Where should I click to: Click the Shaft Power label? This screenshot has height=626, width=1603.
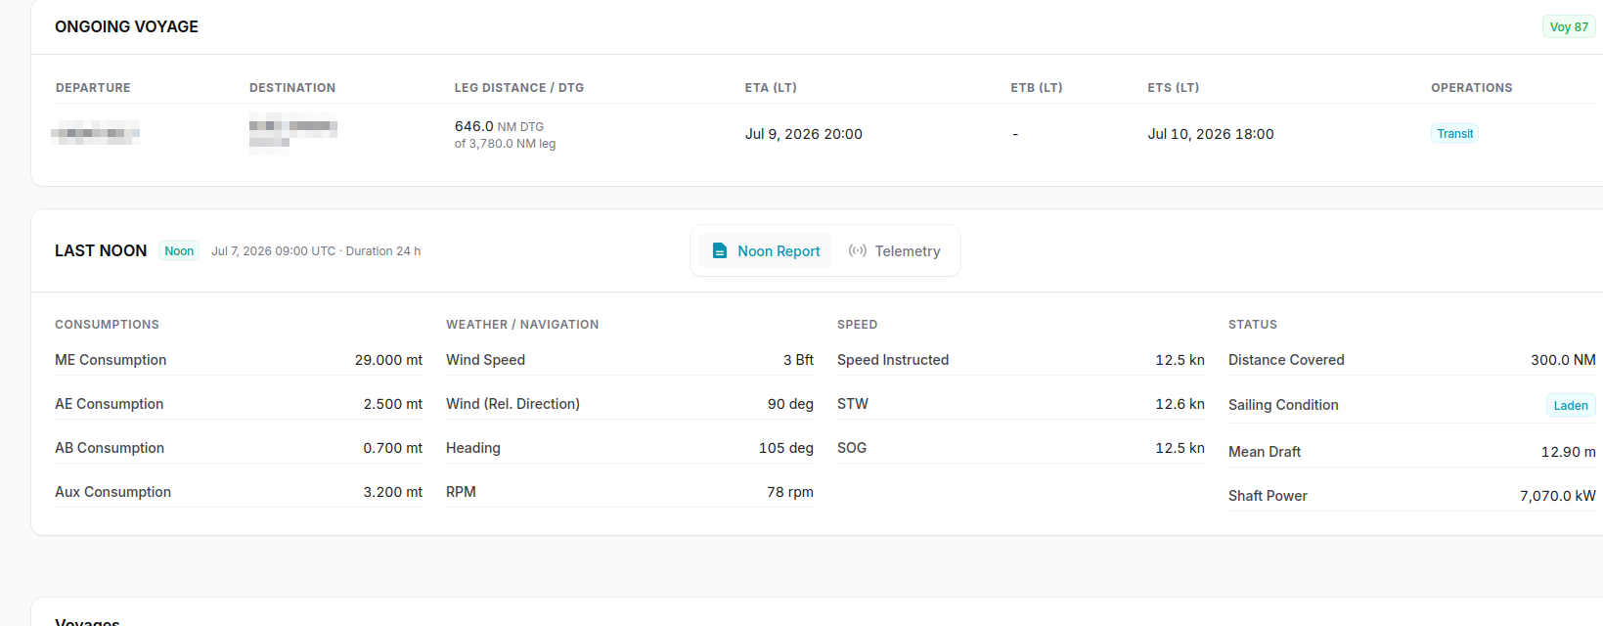1268,496
